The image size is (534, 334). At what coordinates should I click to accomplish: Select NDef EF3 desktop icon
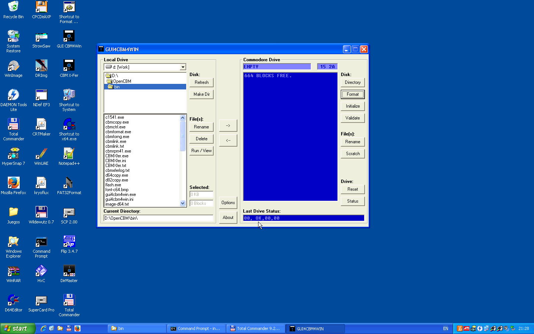[41, 98]
